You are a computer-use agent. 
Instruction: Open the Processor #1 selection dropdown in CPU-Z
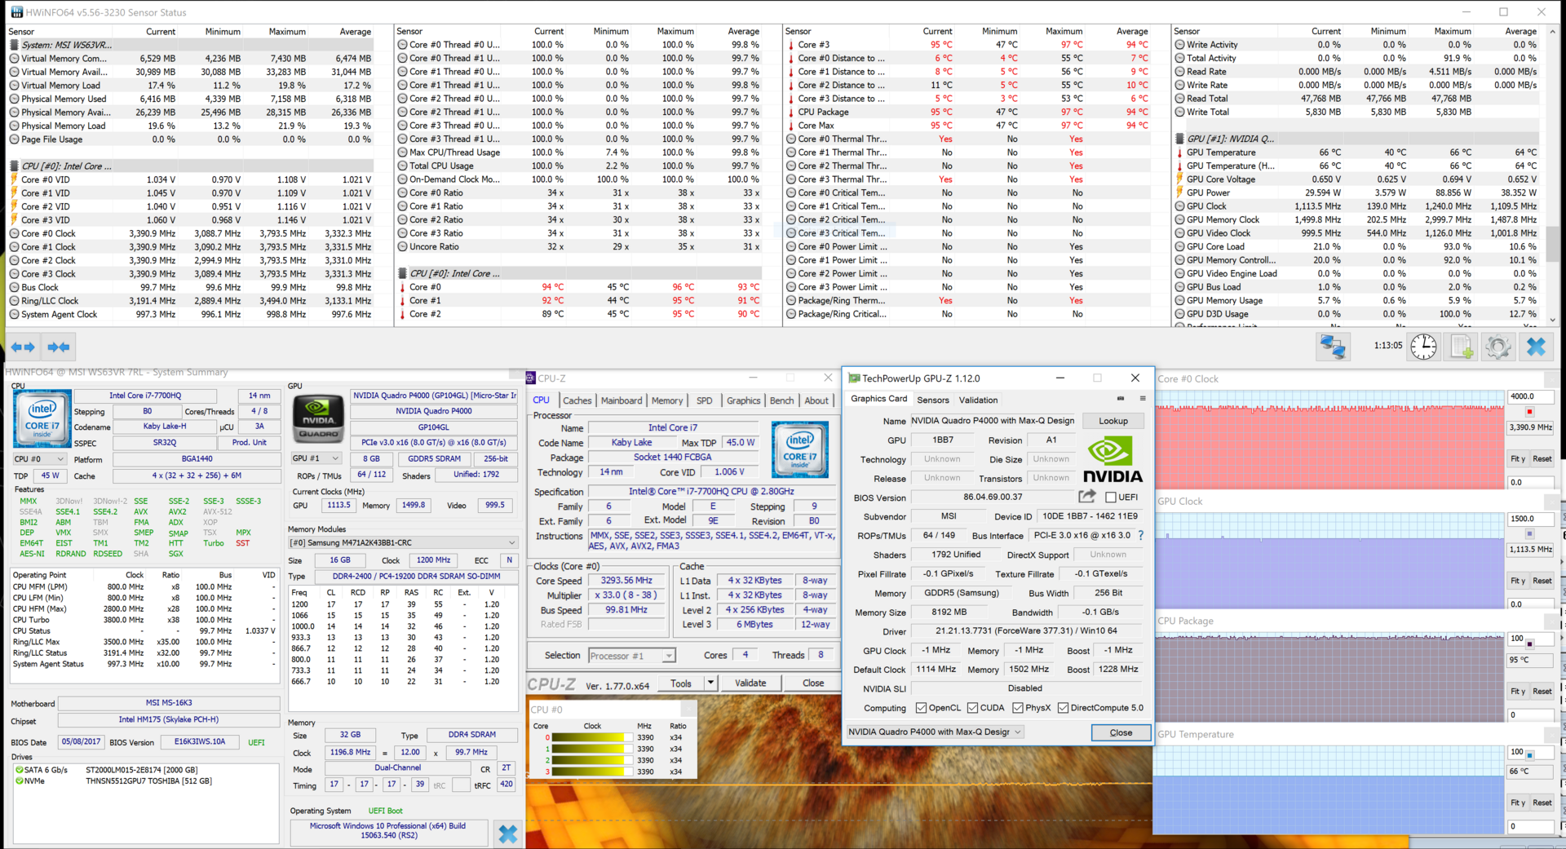point(631,656)
